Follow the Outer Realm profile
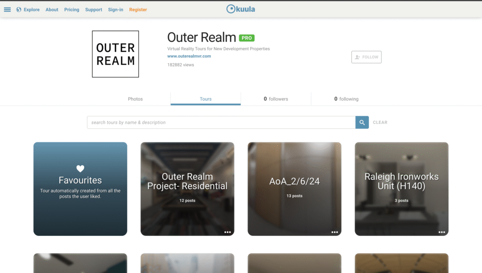 pyautogui.click(x=366, y=57)
